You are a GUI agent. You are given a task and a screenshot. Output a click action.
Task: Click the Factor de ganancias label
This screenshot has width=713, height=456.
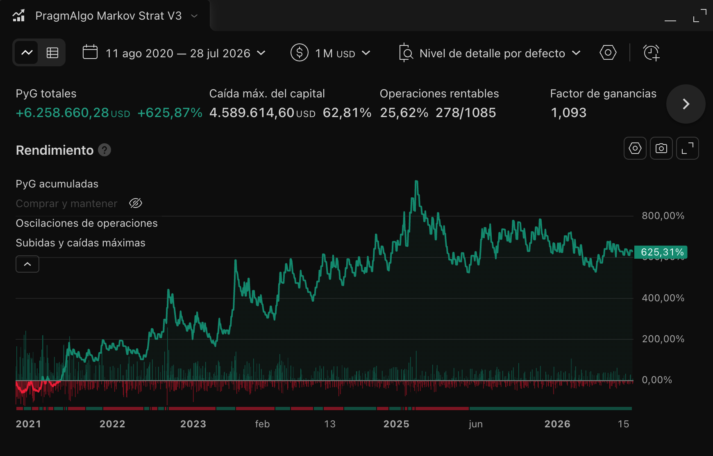603,94
